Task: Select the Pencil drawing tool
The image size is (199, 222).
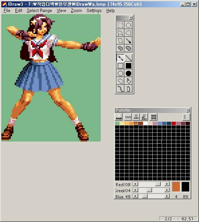Action: (x=120, y=58)
